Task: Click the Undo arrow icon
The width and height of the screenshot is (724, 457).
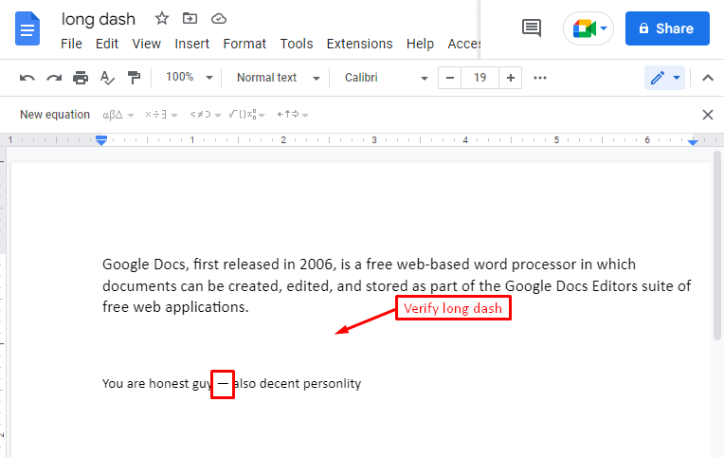Action: click(x=27, y=78)
